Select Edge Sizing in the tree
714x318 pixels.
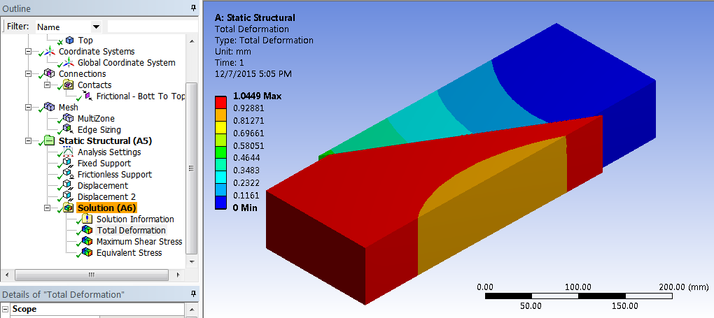pyautogui.click(x=99, y=130)
